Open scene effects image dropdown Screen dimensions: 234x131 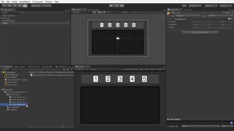(109, 12)
